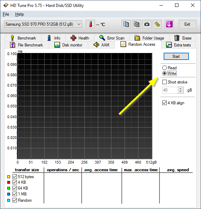Open the Extra tests tab
The height and width of the screenshot is (209, 201).
tap(179, 45)
